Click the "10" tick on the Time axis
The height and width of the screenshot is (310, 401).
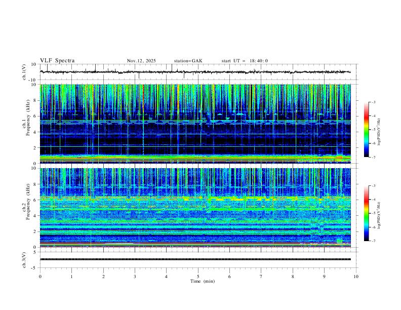point(356,277)
